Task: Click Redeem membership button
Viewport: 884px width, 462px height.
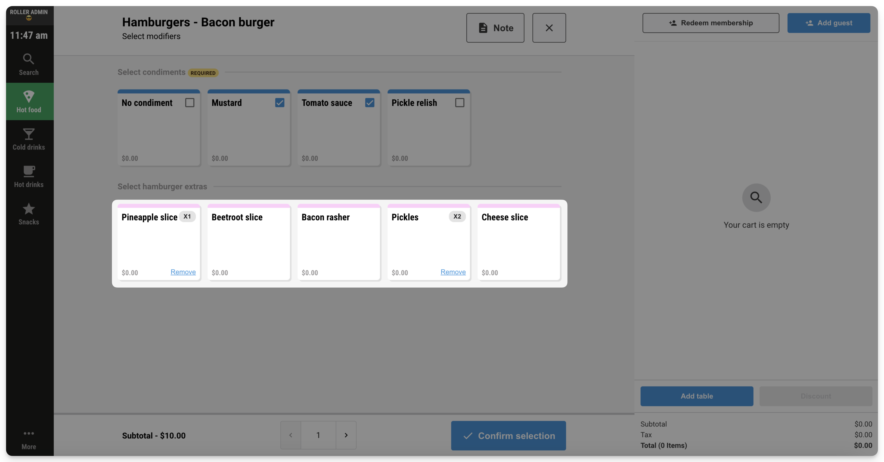Action: [x=711, y=23]
